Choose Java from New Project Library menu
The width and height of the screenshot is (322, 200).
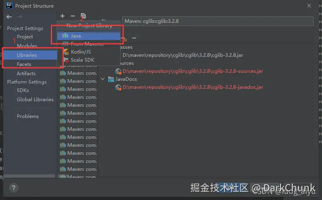coord(89,36)
